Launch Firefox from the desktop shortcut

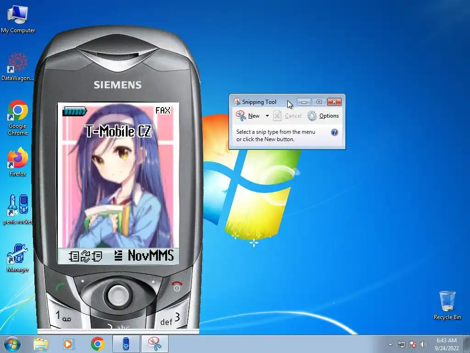tap(18, 161)
